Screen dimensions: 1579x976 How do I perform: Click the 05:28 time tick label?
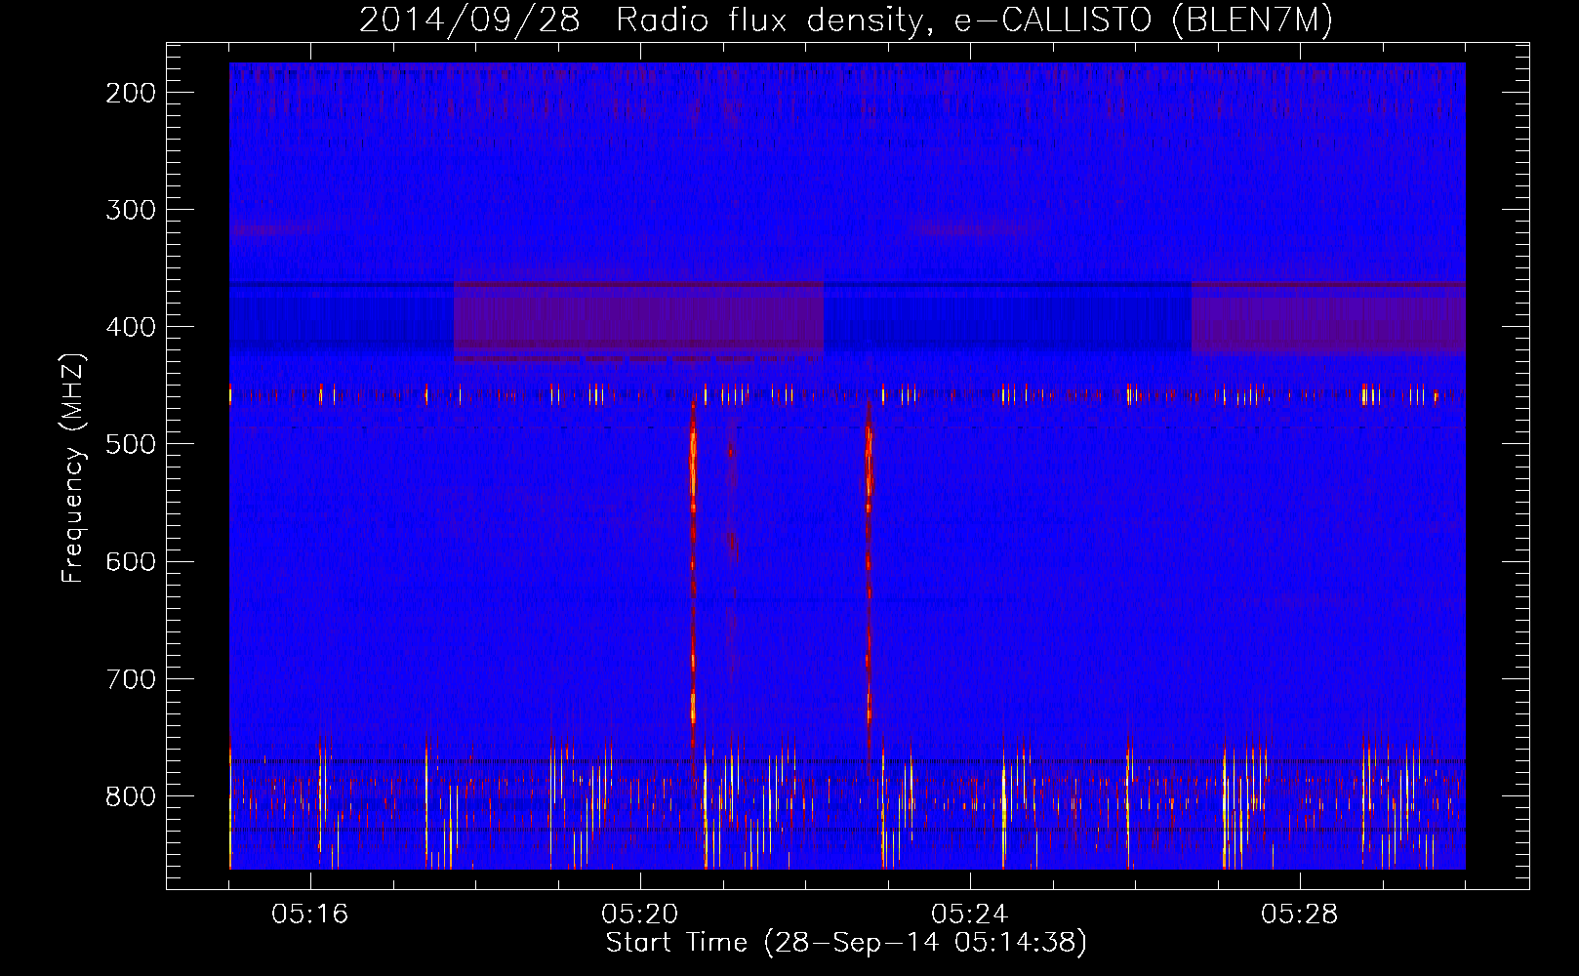pyautogui.click(x=1300, y=915)
